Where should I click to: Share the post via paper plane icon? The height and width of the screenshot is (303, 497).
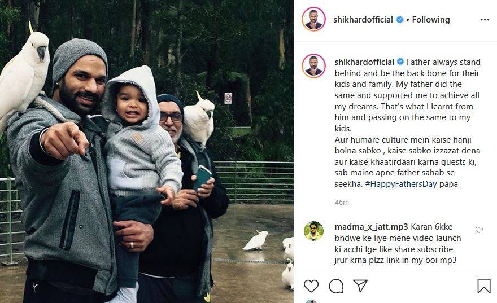click(x=360, y=286)
